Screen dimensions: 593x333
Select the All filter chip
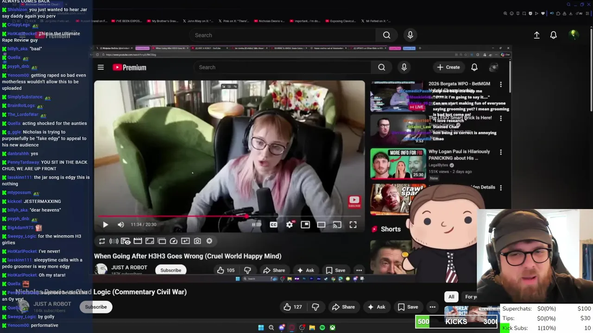(x=451, y=297)
